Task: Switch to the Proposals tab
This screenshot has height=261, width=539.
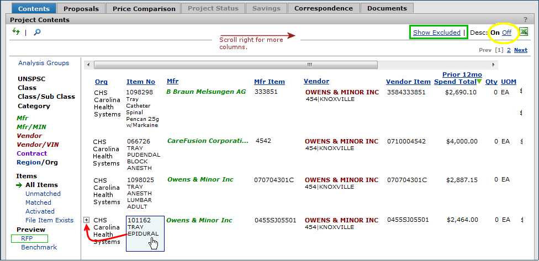Action: coord(81,8)
